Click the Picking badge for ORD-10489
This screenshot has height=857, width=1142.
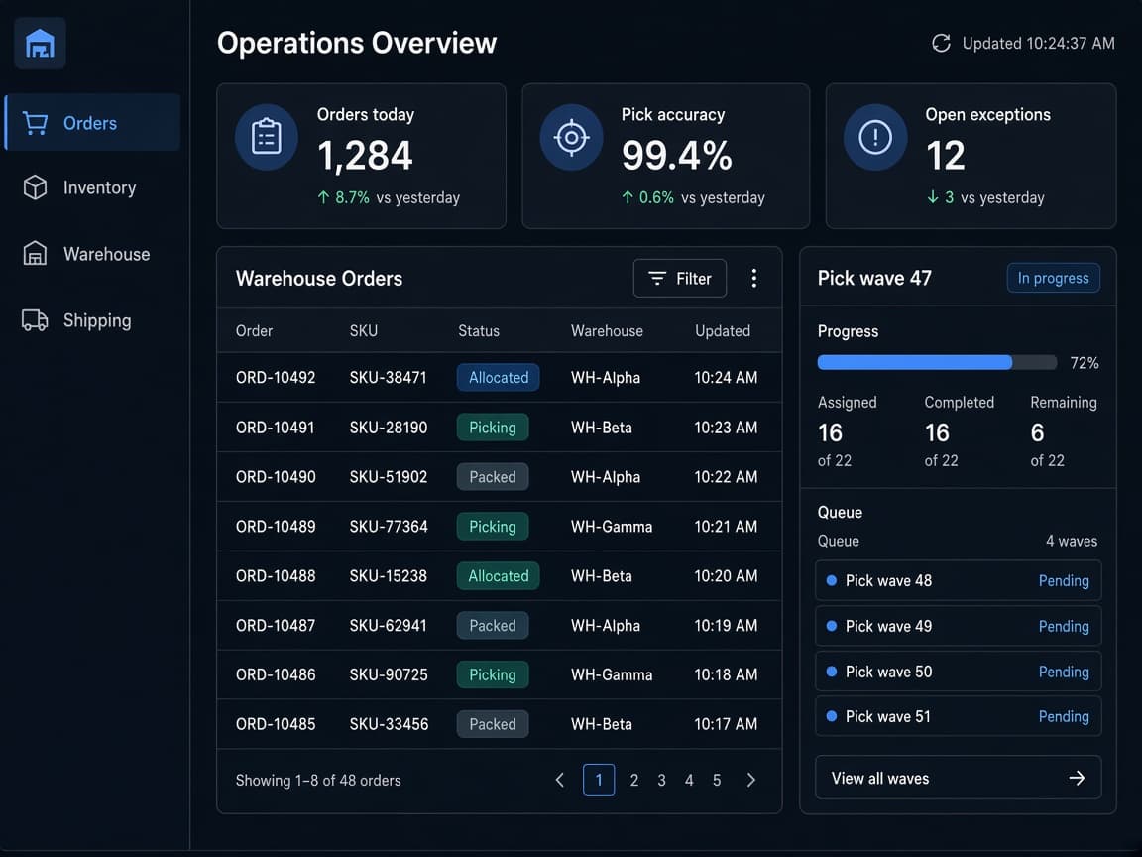click(493, 526)
